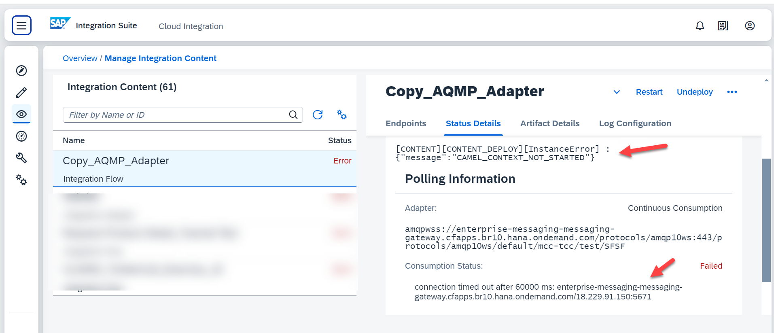Screen dimensions: 774x333
Task: Click the SAP logo
Action: coord(60,23)
